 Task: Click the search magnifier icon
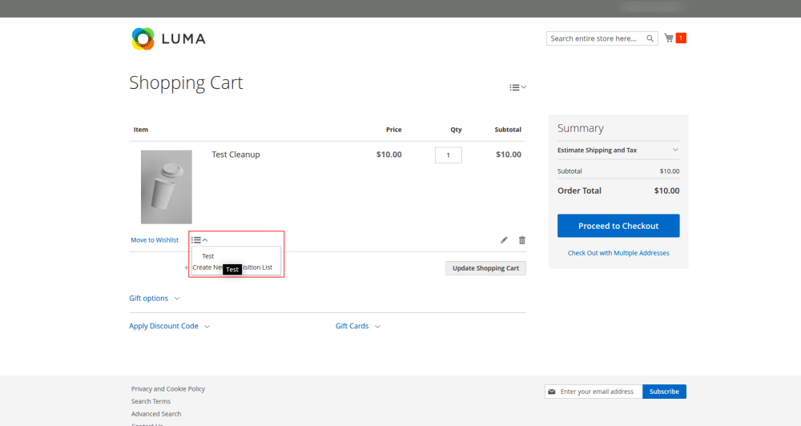coord(650,38)
